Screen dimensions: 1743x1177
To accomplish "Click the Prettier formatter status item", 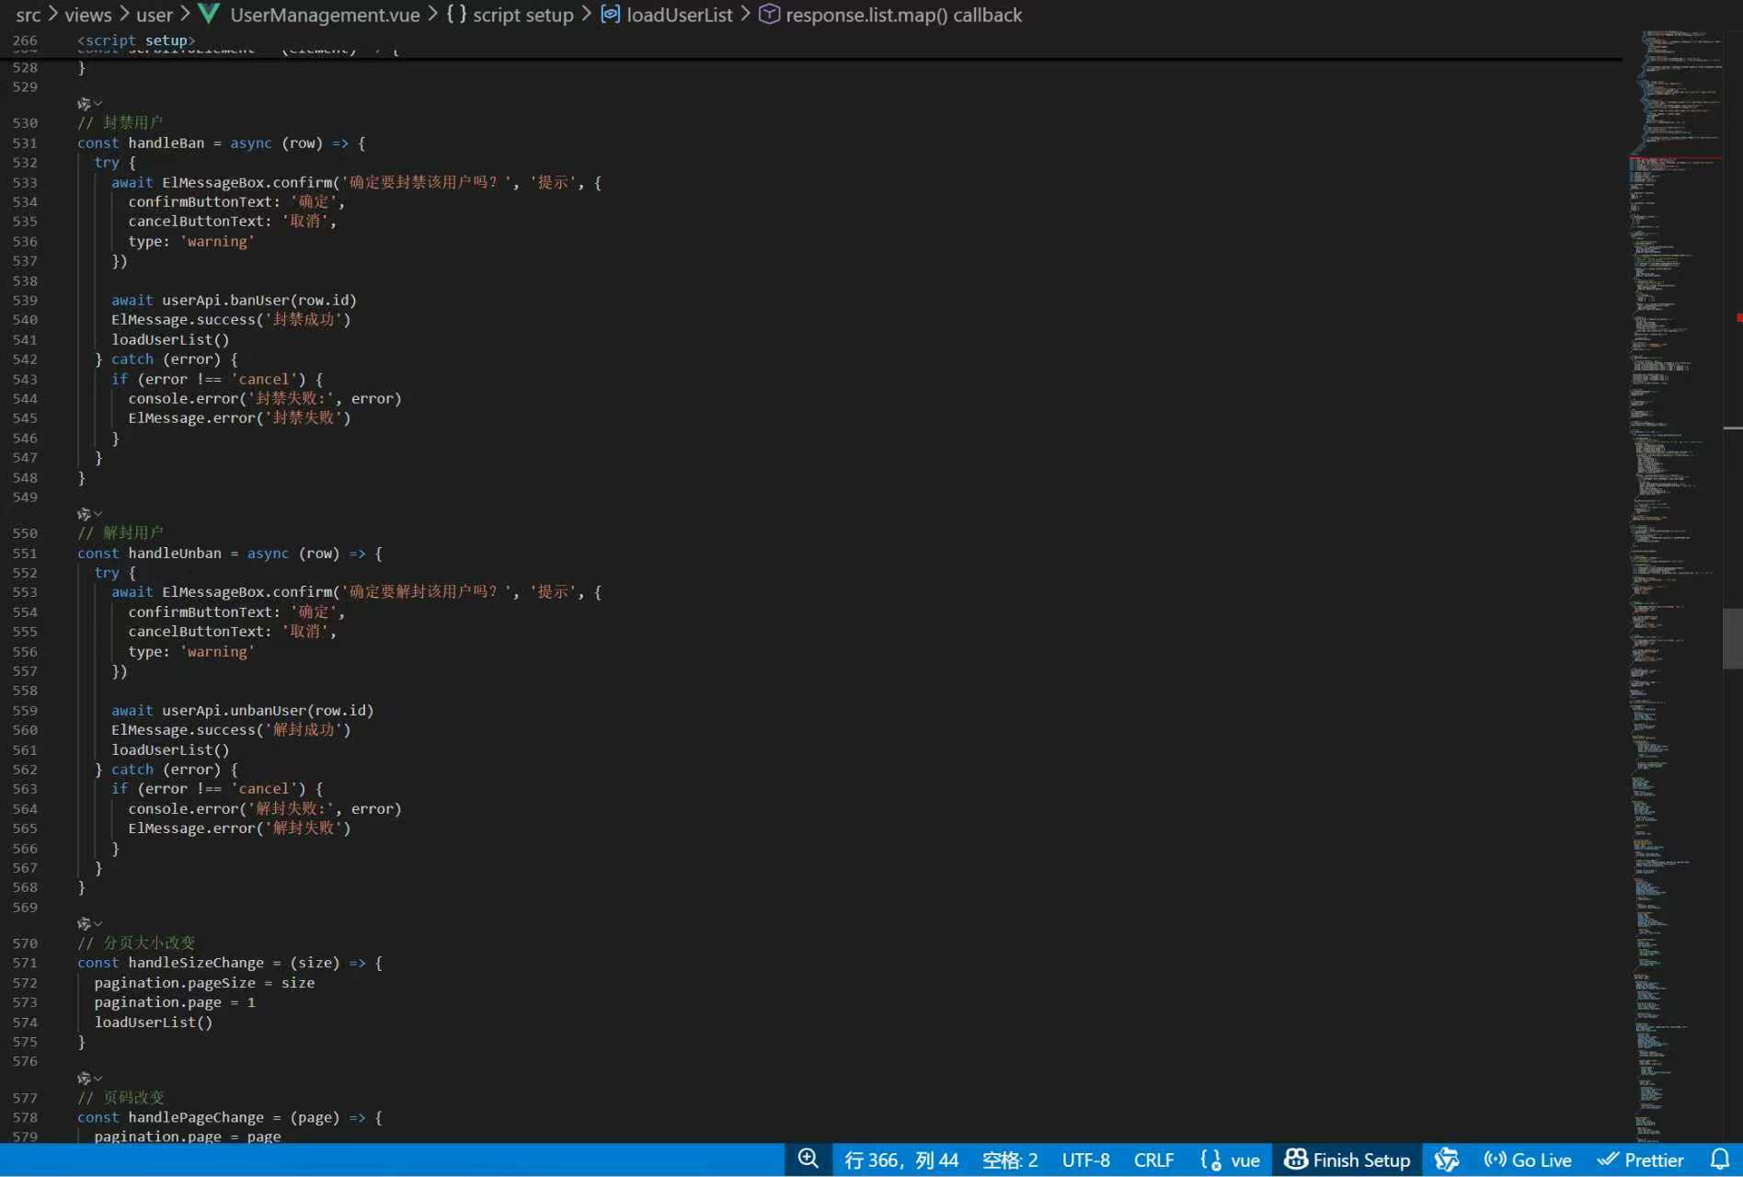I will coord(1640,1160).
